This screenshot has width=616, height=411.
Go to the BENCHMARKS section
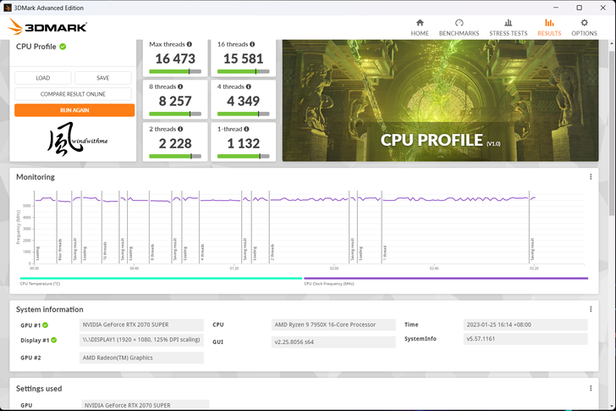point(459,24)
